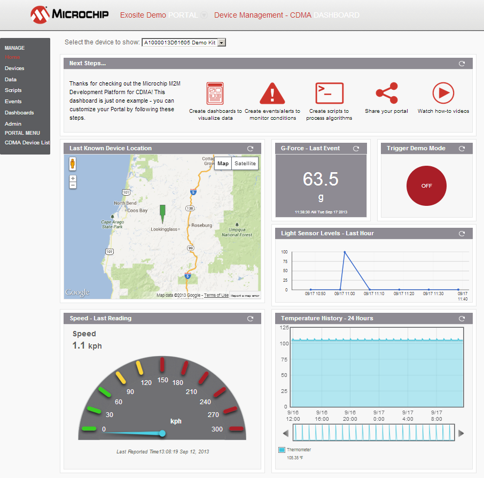
Task: Click the Watch how-to videos play icon
Action: click(443, 93)
